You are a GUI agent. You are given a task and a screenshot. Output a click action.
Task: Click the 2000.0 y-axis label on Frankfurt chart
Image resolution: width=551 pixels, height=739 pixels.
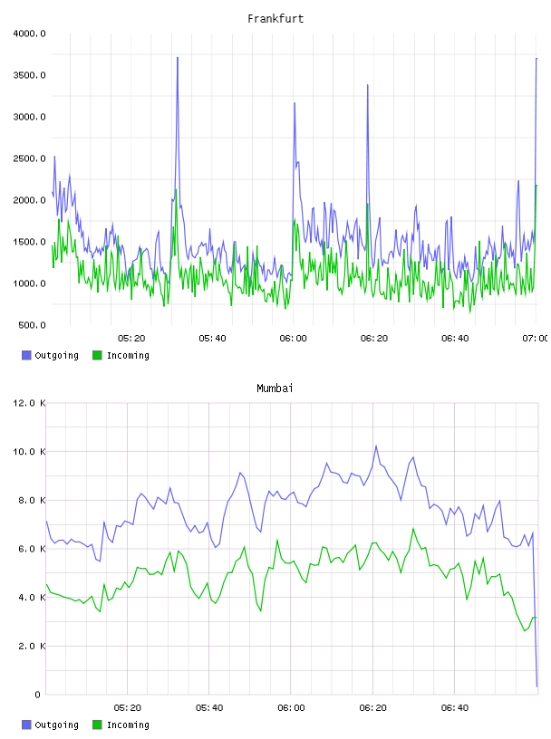click(29, 200)
